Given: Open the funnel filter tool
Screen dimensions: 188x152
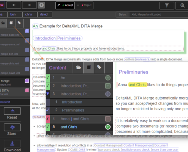Looking at the screenshot, I should pos(167,5).
